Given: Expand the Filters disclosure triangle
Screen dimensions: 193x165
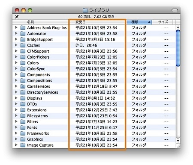Looking at the screenshot, I should [16, 121].
